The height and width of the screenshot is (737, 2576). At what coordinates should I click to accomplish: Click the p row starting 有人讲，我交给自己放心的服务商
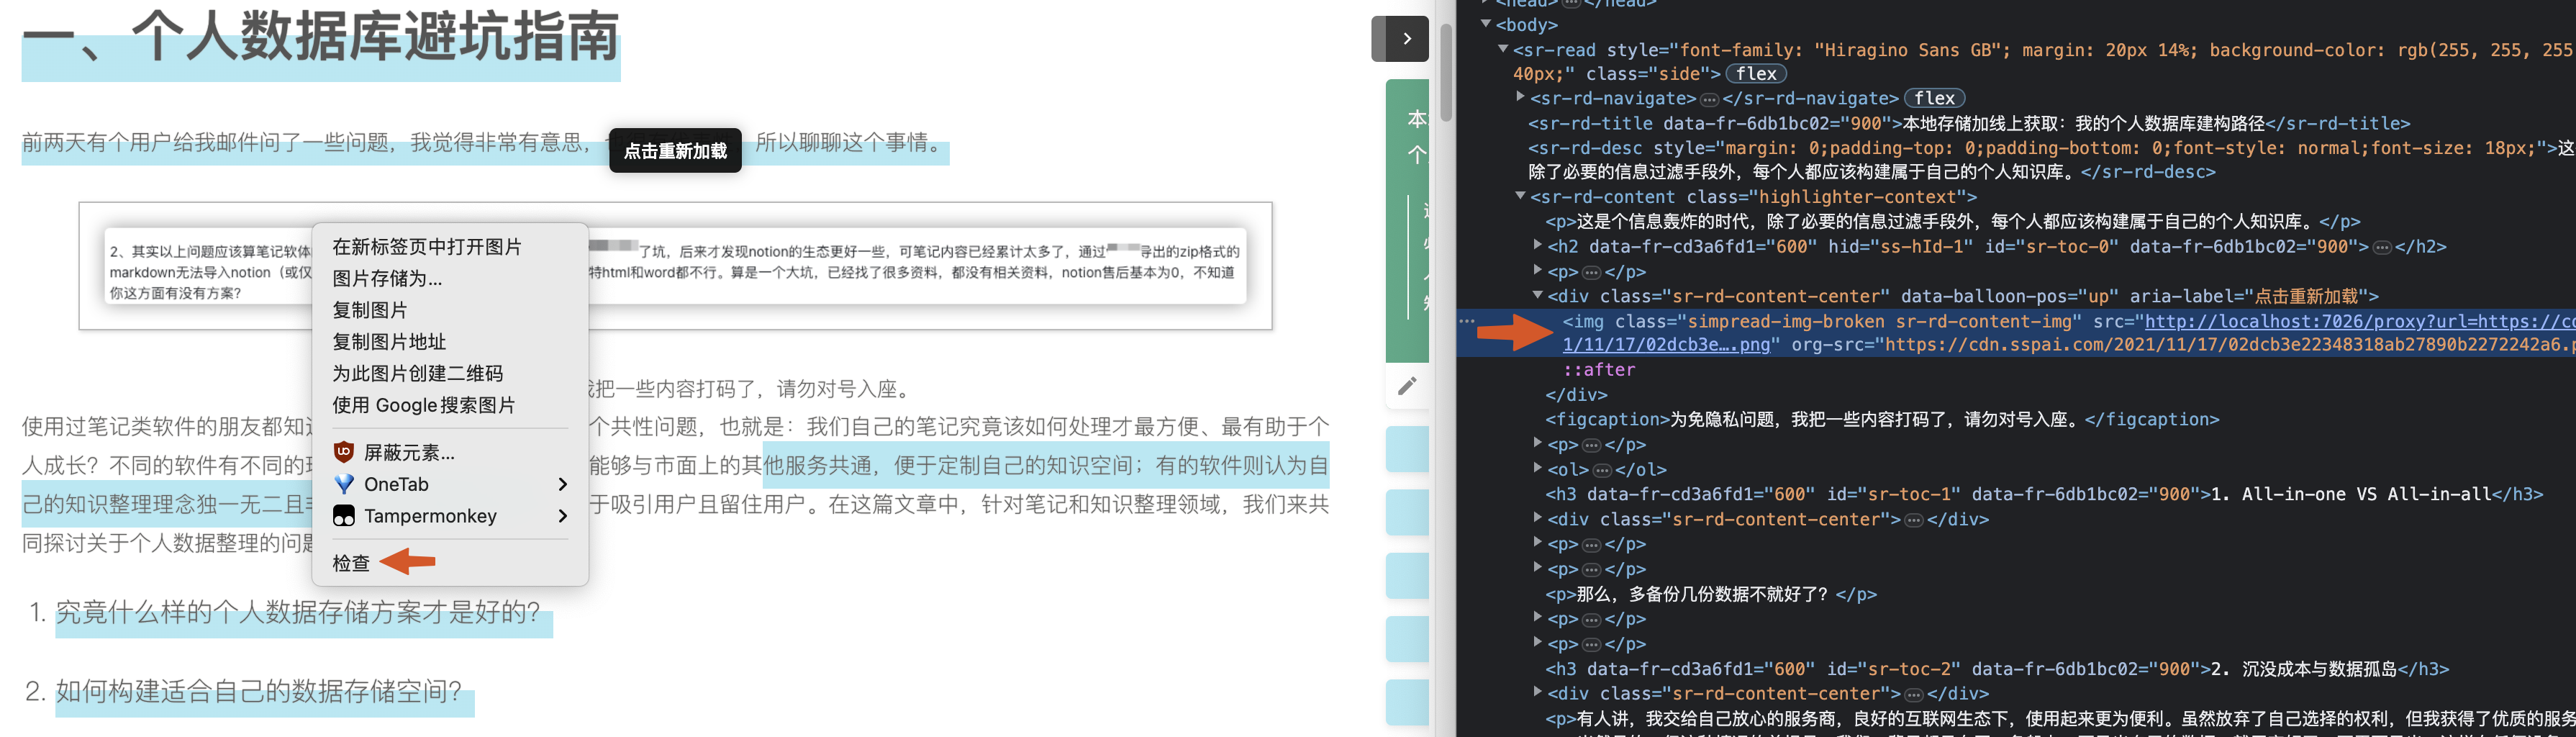coord(2060,718)
